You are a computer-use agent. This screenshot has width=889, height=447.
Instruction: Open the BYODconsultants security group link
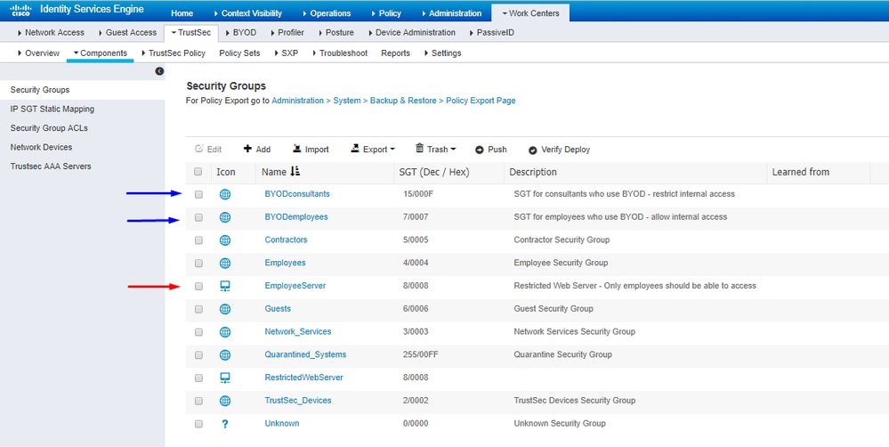[297, 194]
